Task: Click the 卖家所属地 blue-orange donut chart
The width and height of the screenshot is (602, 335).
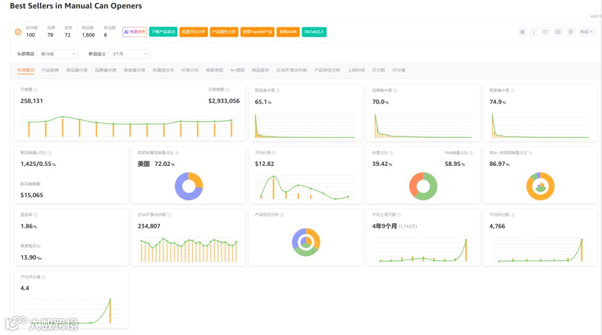Action: click(x=189, y=186)
